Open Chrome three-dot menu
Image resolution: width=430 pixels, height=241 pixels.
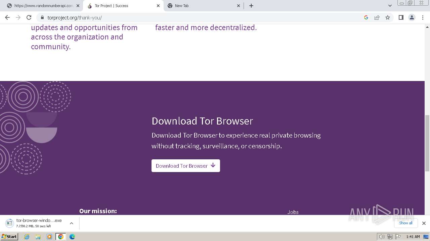423,17
